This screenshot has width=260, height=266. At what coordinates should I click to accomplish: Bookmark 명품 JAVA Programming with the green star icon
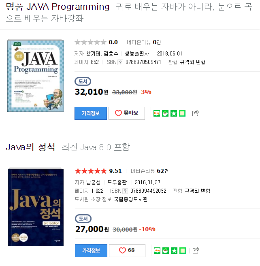(174, 113)
